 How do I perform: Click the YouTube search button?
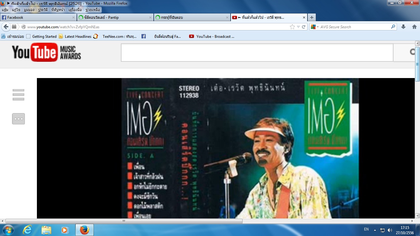point(404,53)
